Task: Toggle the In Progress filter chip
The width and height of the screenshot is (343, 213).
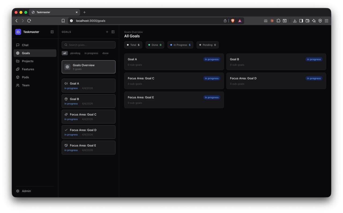Action: coord(180,45)
